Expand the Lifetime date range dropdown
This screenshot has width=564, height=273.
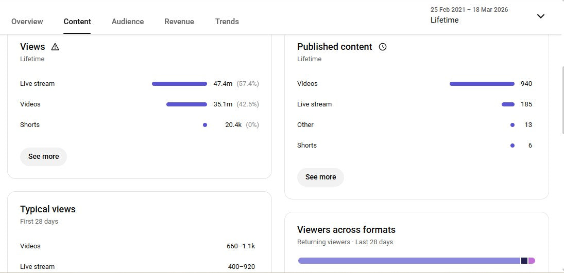540,16
